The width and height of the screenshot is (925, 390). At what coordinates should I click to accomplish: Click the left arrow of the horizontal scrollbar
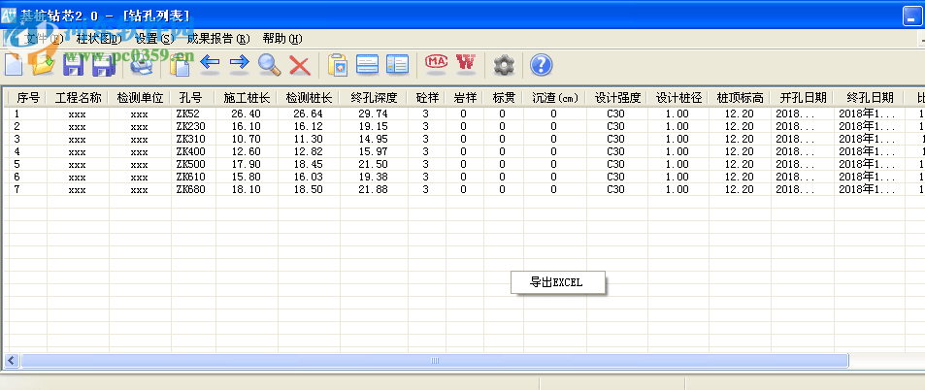[12, 361]
